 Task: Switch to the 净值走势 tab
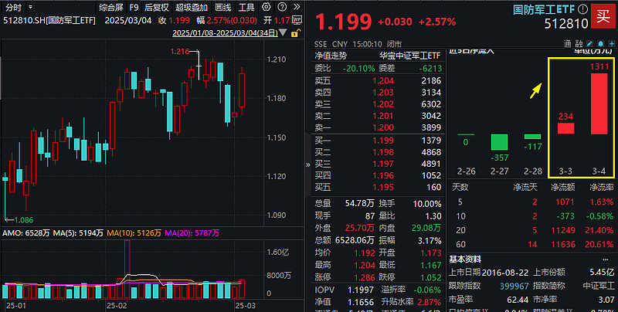click(331, 56)
